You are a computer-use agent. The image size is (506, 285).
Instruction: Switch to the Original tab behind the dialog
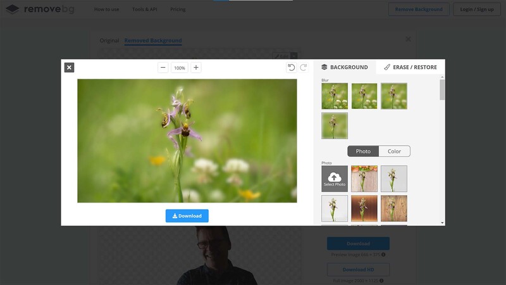pyautogui.click(x=109, y=41)
